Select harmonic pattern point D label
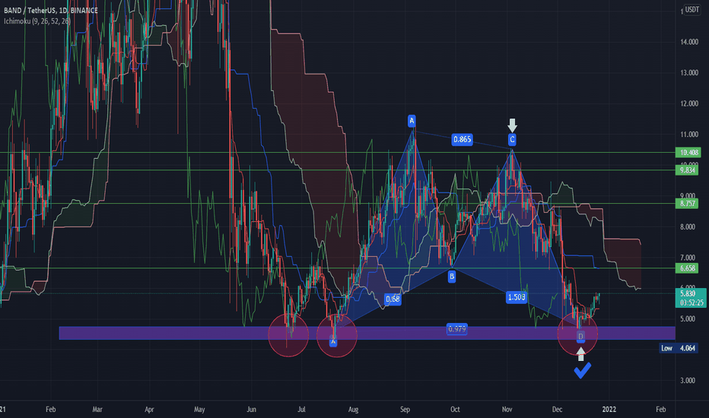Viewport: 709px width, 418px height. [x=580, y=336]
